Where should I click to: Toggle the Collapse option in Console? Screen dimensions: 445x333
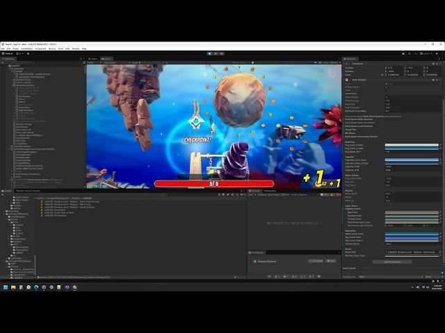tap(261, 195)
